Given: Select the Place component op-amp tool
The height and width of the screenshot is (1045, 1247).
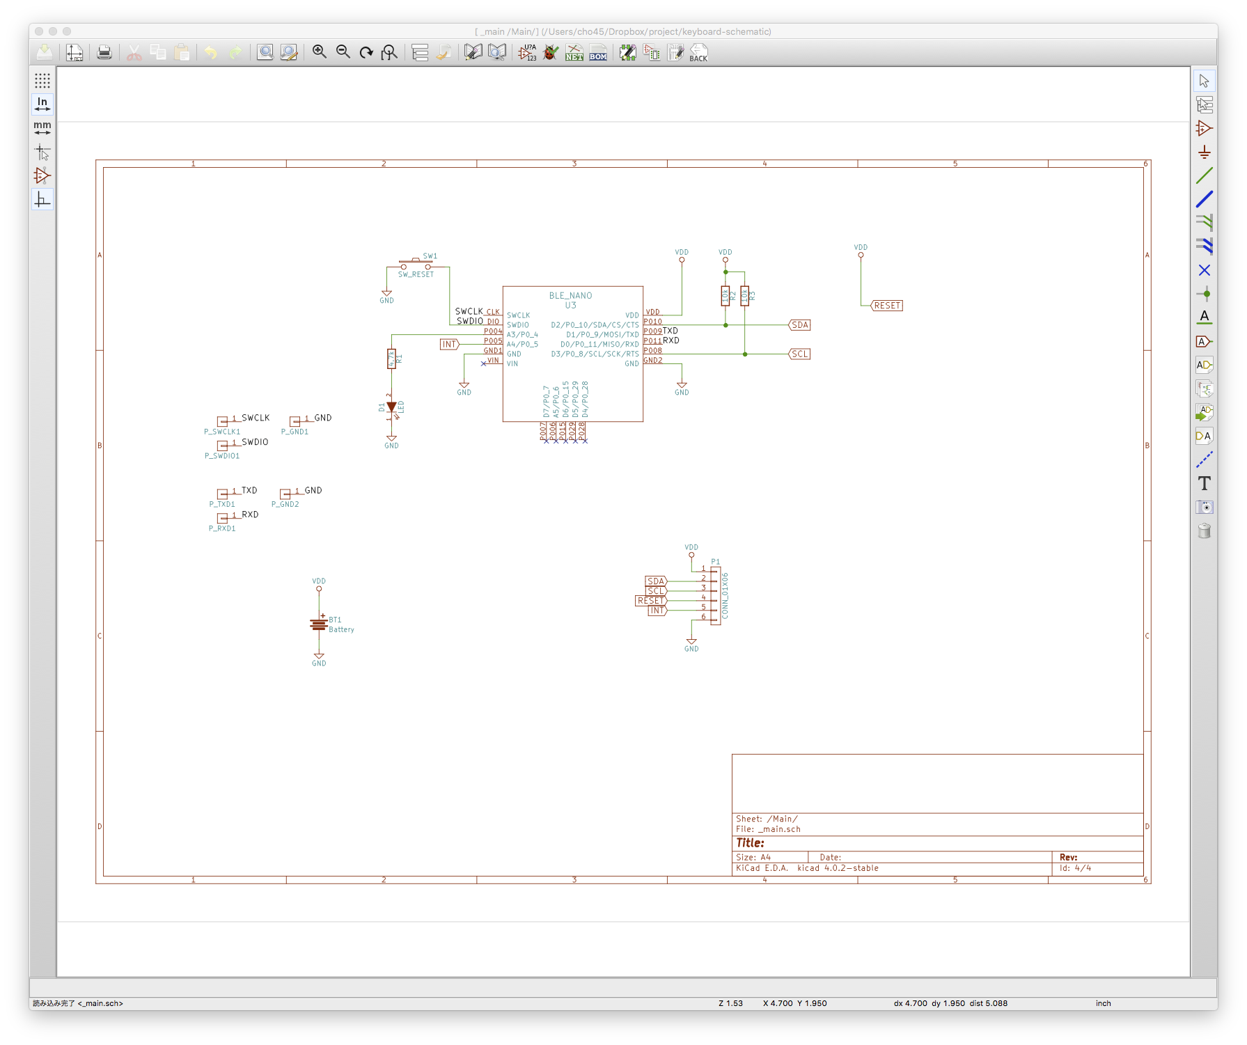Looking at the screenshot, I should tap(1204, 129).
